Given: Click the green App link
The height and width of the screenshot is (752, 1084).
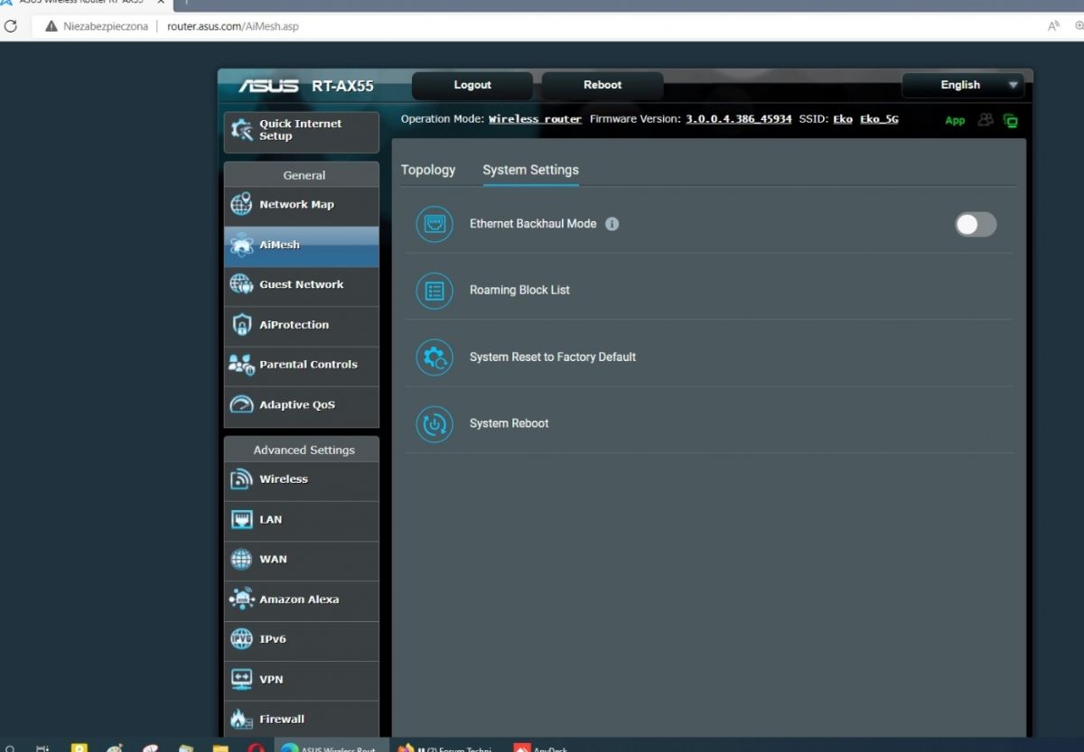Looking at the screenshot, I should [955, 120].
